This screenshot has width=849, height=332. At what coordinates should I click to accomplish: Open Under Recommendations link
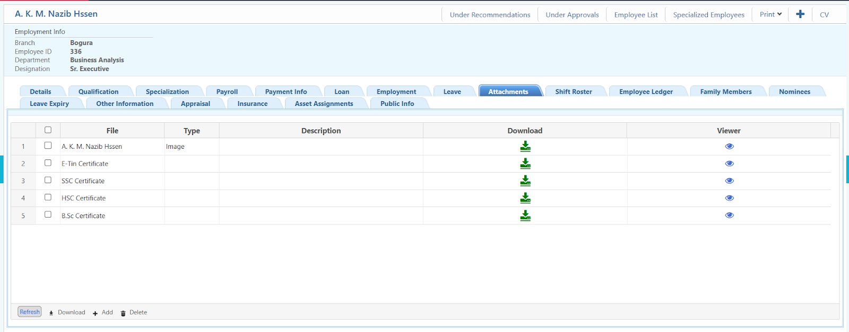tap(490, 15)
